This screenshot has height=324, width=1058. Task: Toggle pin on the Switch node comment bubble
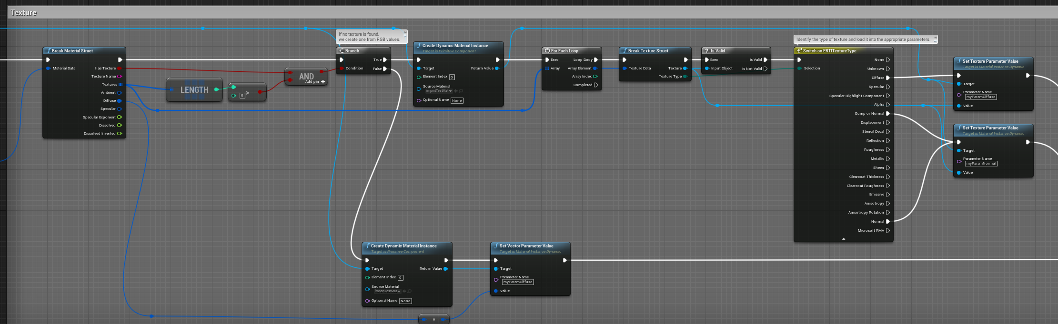[x=936, y=38]
